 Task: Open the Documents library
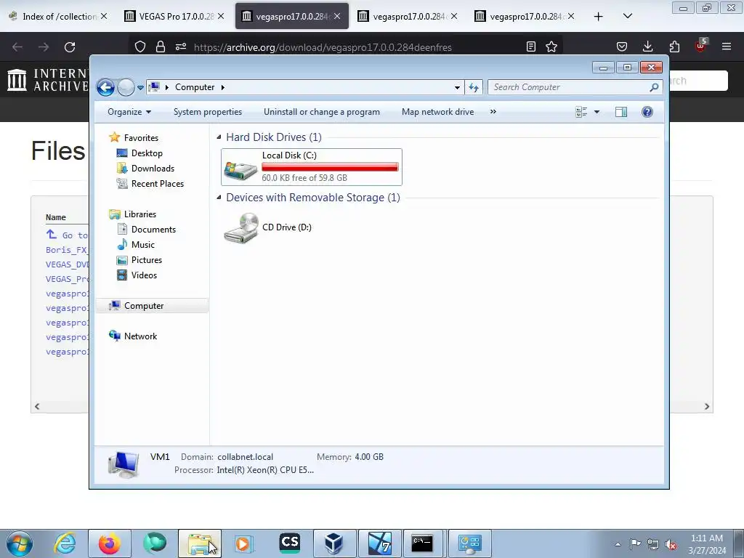pyautogui.click(x=153, y=230)
